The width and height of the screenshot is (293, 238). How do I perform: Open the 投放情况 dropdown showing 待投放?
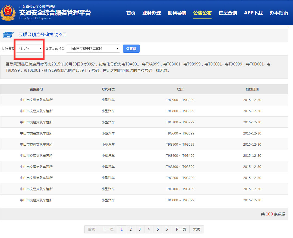tap(29, 48)
